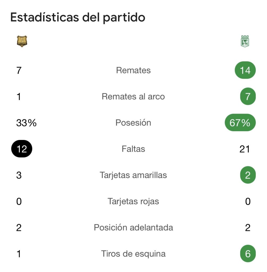This screenshot has height=272, width=267.
Task: Click the Tarjetas rojas label
Action: coord(133,201)
